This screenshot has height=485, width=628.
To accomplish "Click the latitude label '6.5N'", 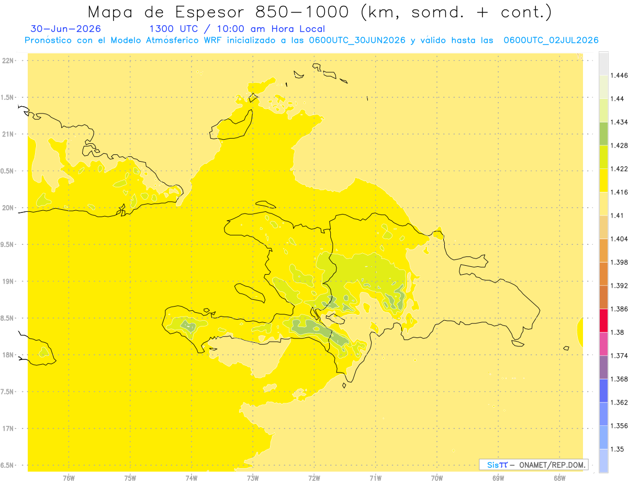I will (8, 465).
